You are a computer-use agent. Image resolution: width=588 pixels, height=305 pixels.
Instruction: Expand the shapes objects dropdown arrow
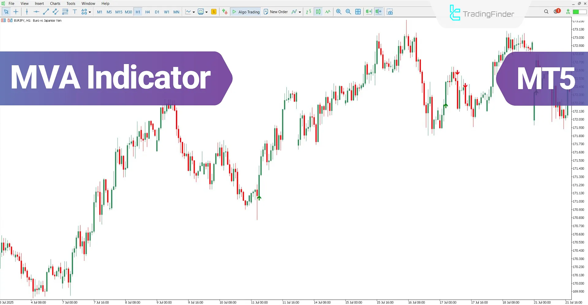tap(90, 12)
